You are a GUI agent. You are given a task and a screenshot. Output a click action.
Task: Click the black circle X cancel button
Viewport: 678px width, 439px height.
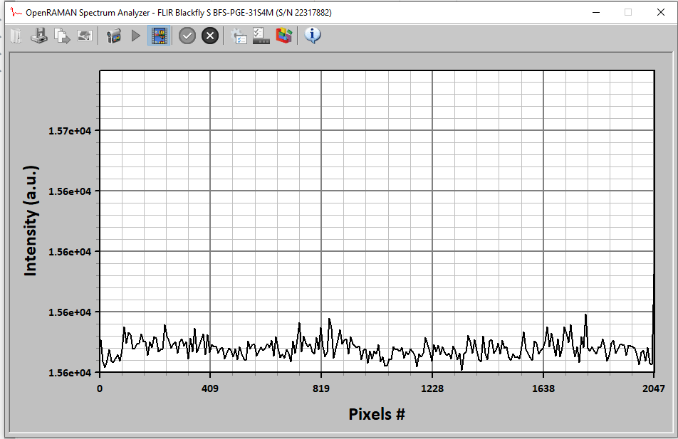(210, 36)
